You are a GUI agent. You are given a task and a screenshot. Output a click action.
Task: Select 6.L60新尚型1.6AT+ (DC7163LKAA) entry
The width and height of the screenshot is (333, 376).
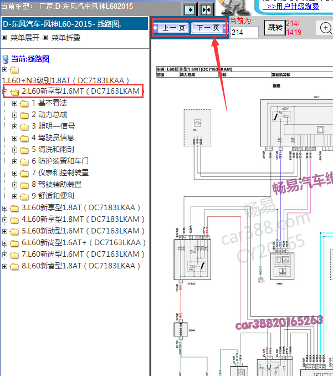tap(84, 242)
